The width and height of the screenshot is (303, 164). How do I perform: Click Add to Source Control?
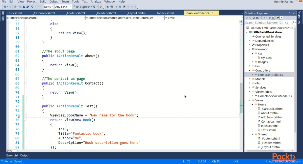283,161
